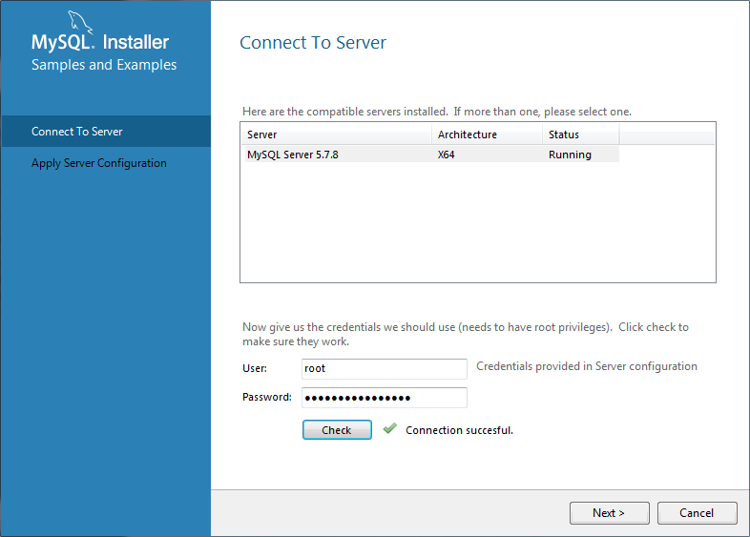Click the MySQL dolphin logo
The width and height of the screenshot is (750, 537).
pyautogui.click(x=79, y=22)
